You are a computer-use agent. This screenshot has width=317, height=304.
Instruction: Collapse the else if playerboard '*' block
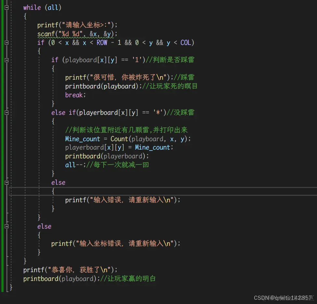tap(6, 112)
